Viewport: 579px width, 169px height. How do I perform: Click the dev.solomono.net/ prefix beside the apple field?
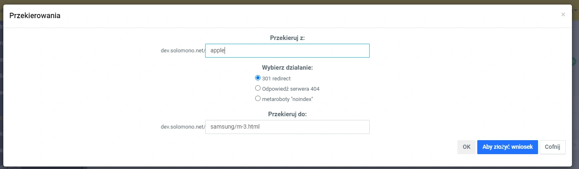tap(183, 51)
